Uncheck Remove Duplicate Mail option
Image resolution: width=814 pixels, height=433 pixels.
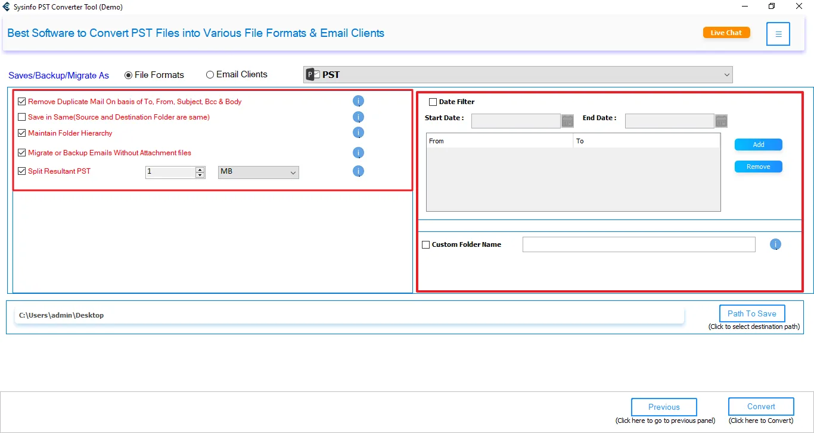click(x=22, y=102)
